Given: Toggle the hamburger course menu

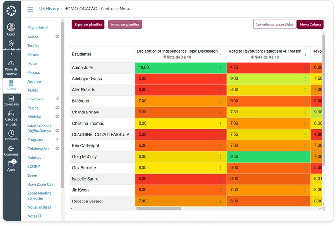Looking at the screenshot, I should pyautogui.click(x=30, y=9).
